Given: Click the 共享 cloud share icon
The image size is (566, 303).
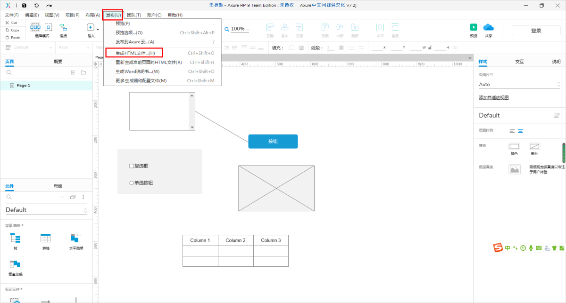Looking at the screenshot, I should pyautogui.click(x=488, y=28).
